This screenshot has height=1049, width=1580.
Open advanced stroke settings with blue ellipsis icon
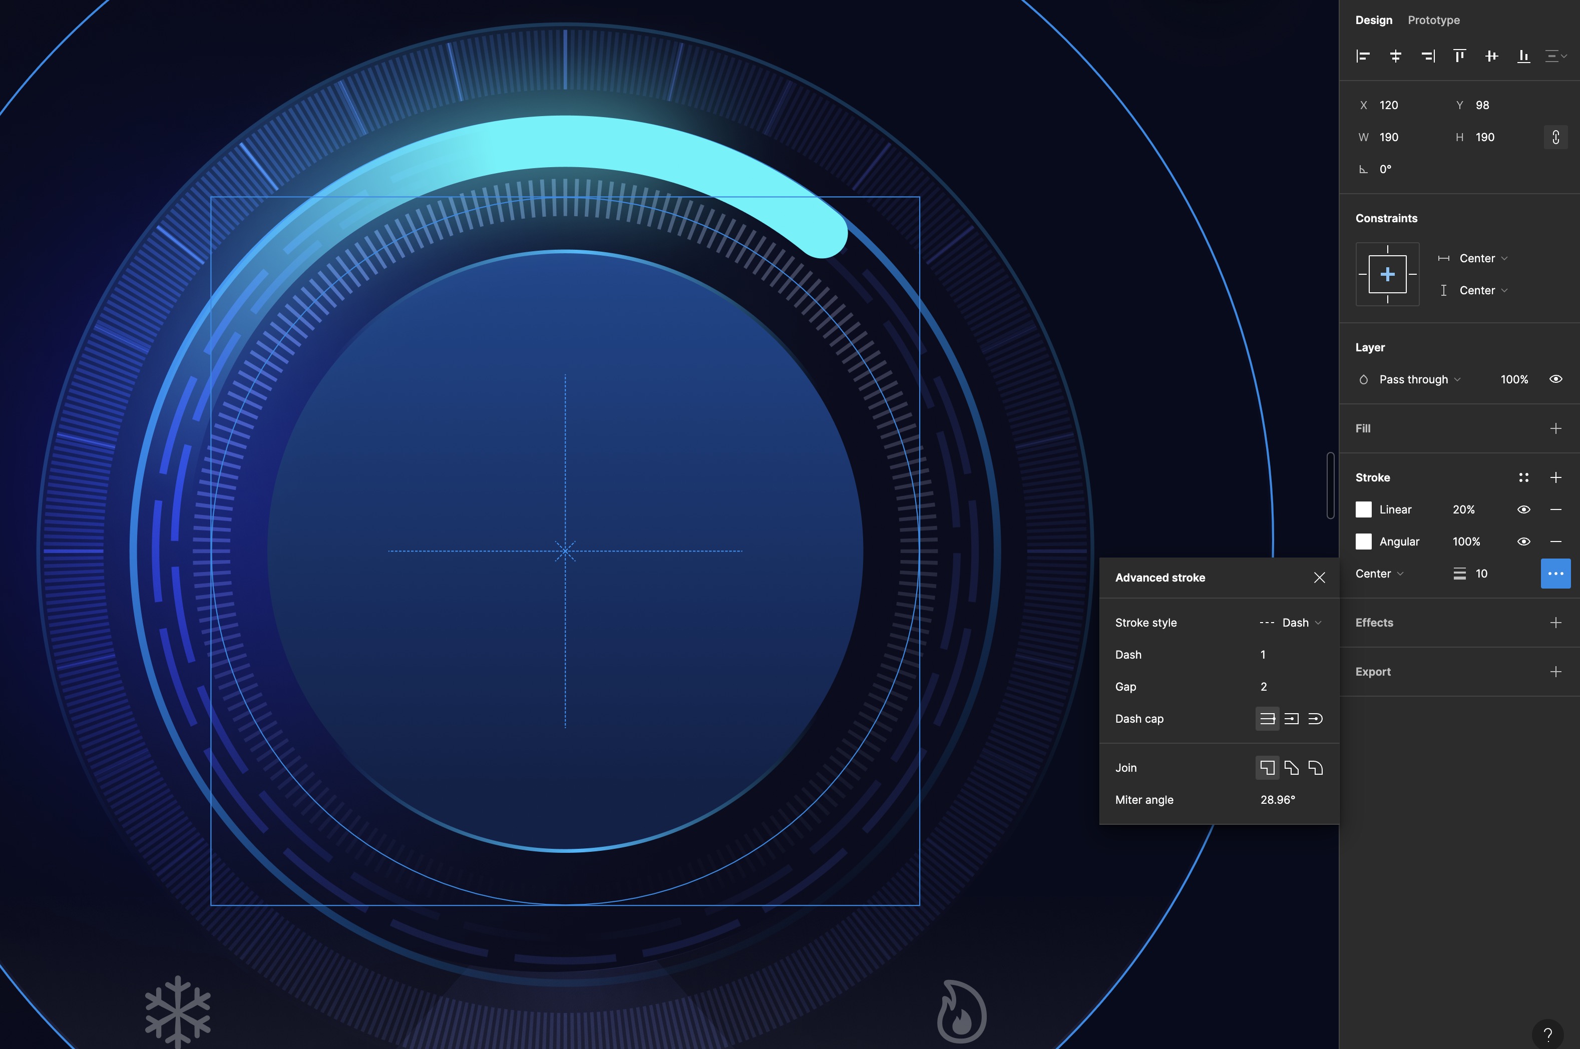pyautogui.click(x=1555, y=574)
